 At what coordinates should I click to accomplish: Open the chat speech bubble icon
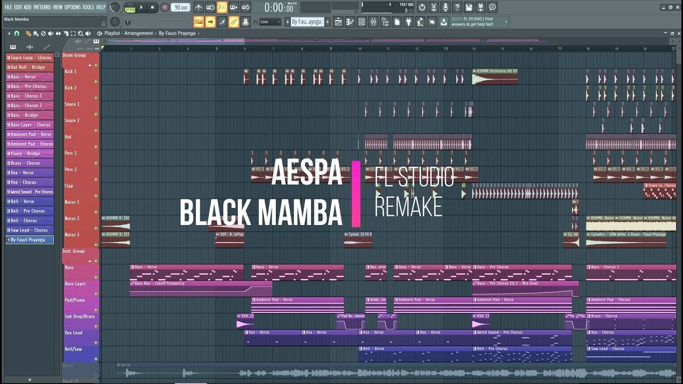click(x=493, y=7)
